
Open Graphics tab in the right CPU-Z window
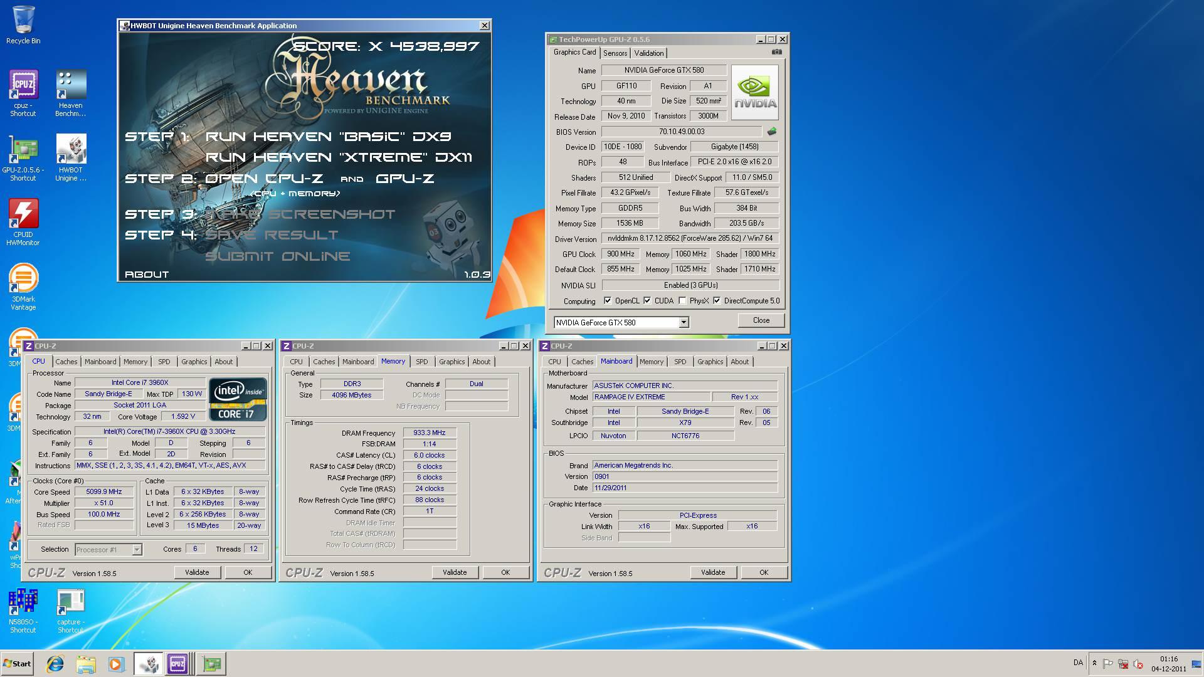point(710,362)
